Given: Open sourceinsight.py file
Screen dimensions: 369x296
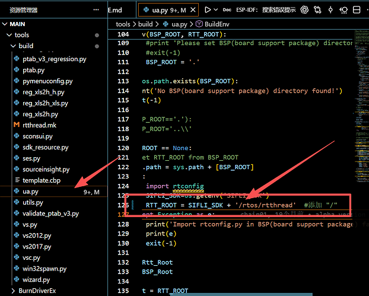Looking at the screenshot, I should tap(46, 170).
